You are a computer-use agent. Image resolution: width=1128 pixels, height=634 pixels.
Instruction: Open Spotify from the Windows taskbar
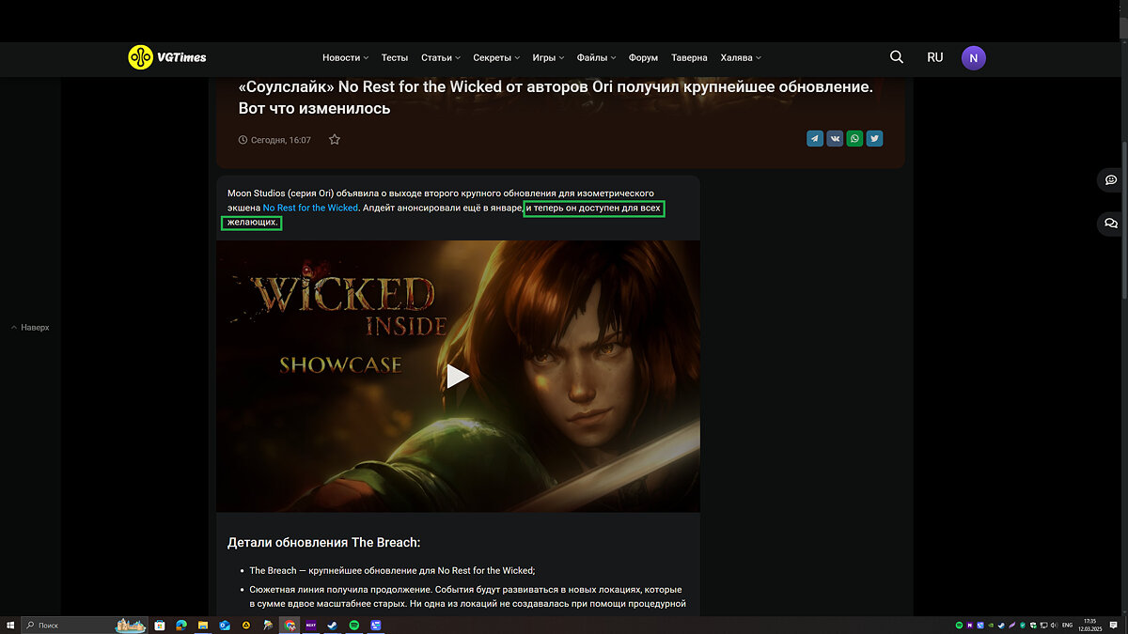click(353, 625)
